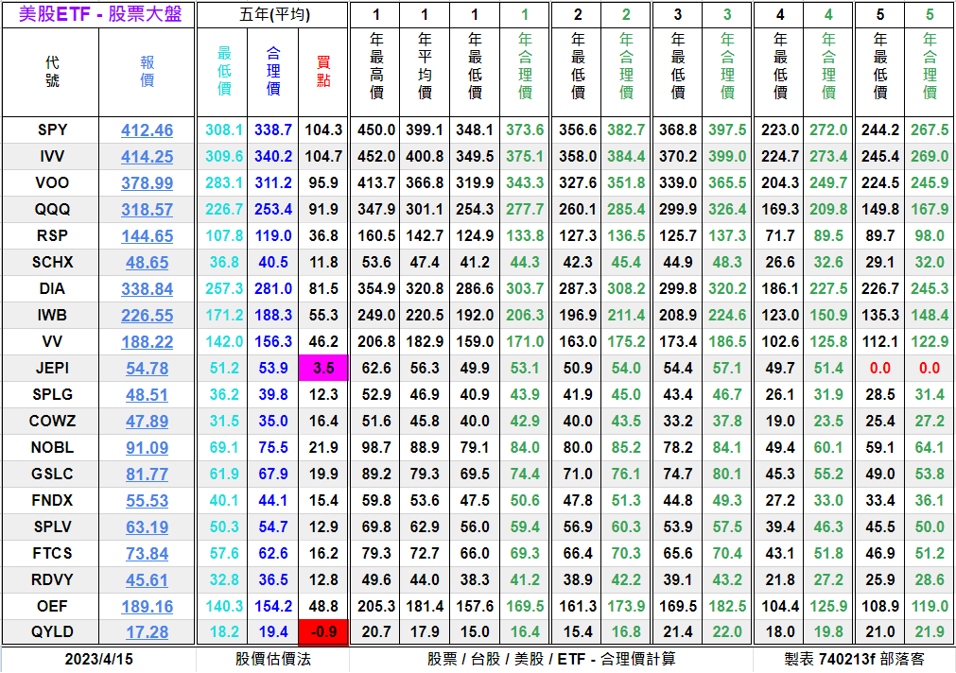Click the NOBL price link 91.09
This screenshot has width=956, height=673.
click(147, 448)
